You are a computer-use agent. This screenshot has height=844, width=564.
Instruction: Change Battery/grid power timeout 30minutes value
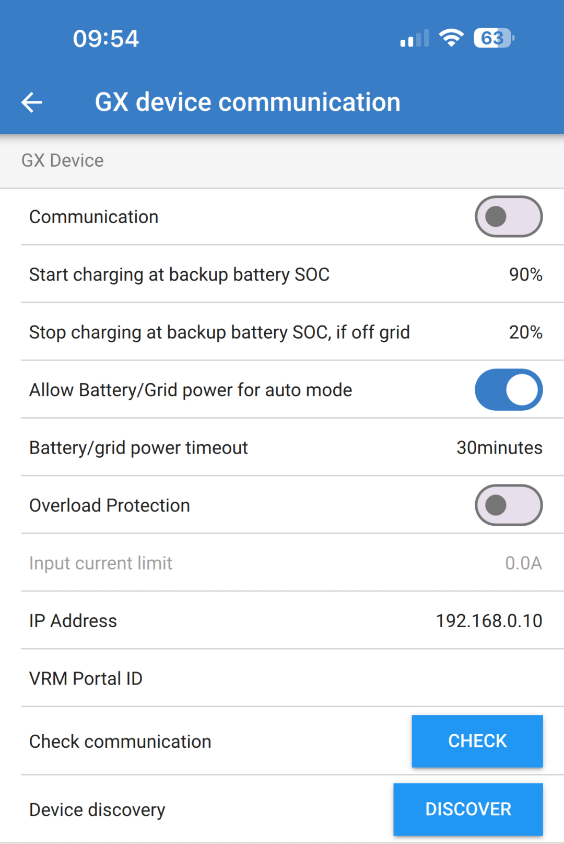click(x=499, y=448)
